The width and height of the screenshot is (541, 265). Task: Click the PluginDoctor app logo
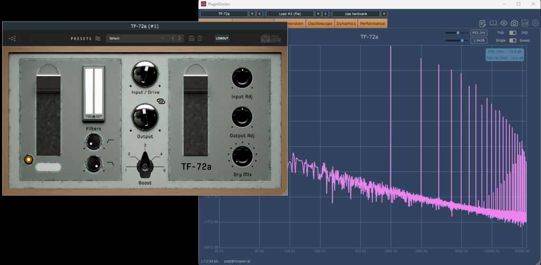click(x=203, y=4)
